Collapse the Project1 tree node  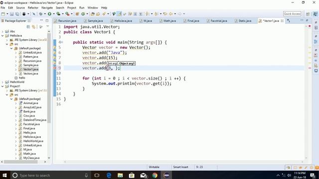[2, 86]
